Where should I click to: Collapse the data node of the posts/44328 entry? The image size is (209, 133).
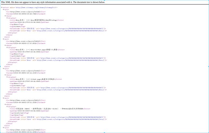tap(5, 16)
